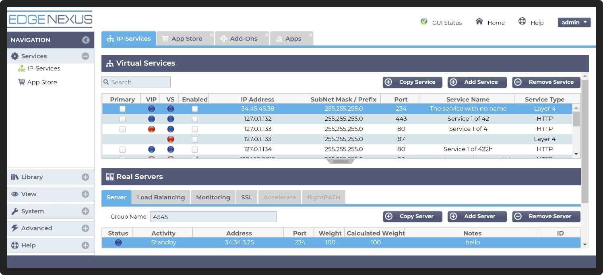Click red VIP status light for 127.0.1.133
Image resolution: width=603 pixels, height=275 pixels.
(x=151, y=129)
